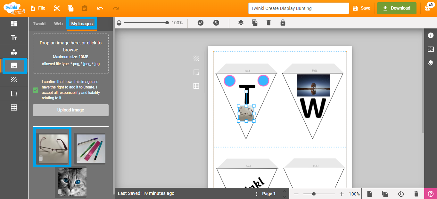Copy the selected element
Screen dimensions: 437x199
pyautogui.click(x=71, y=8)
